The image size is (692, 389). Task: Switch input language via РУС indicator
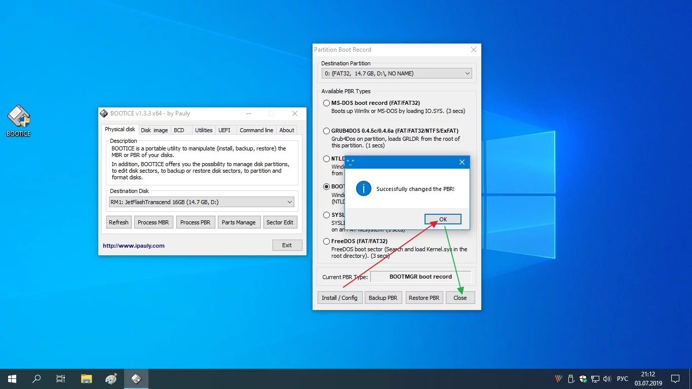tap(623, 378)
